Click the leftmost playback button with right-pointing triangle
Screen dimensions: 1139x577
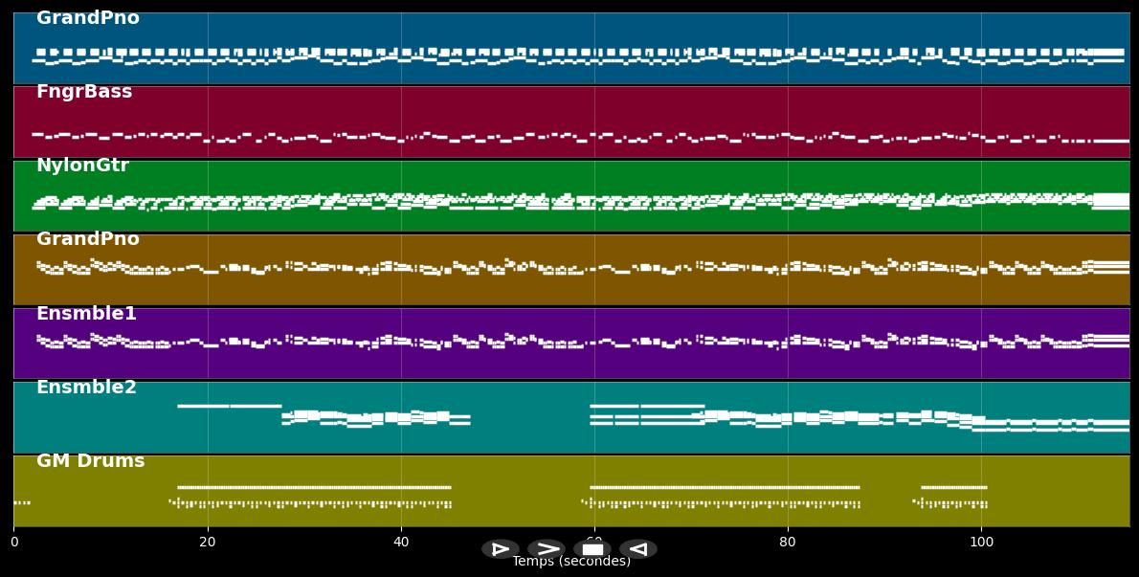(x=501, y=549)
